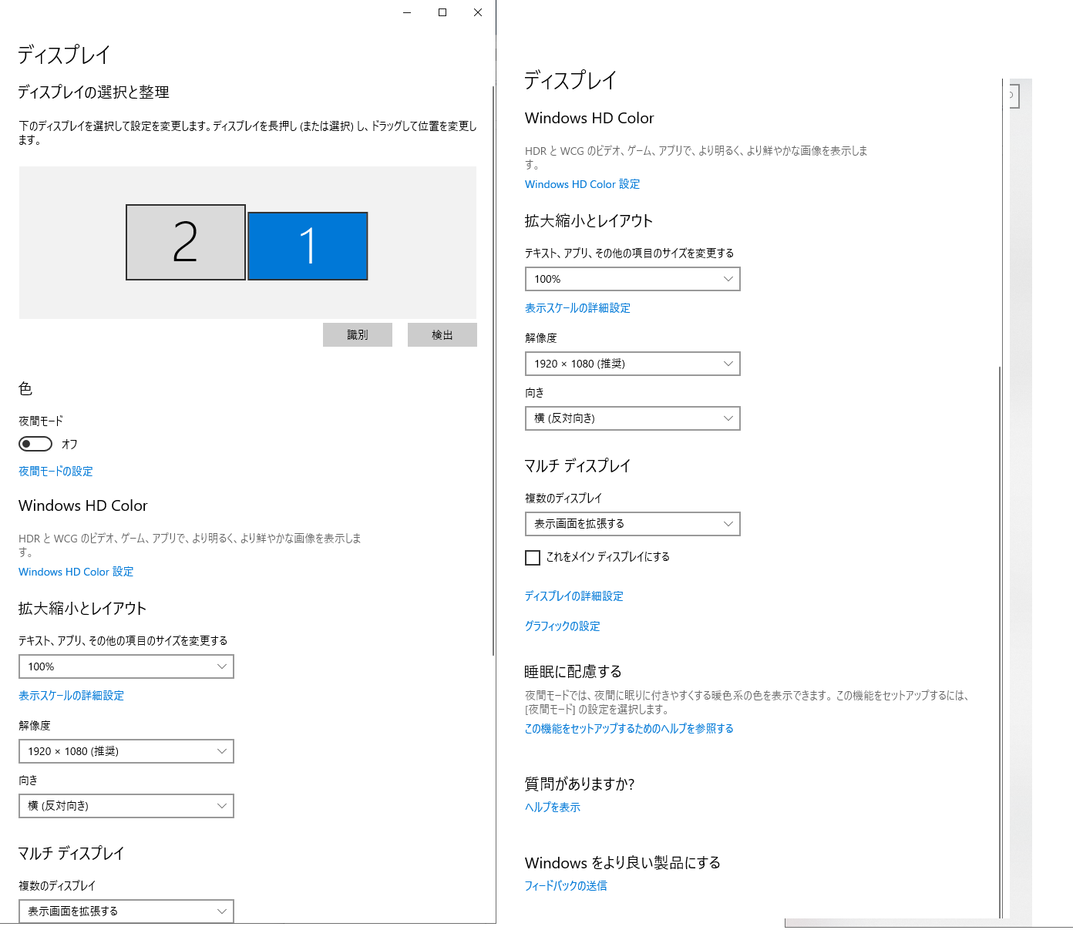Click the フィードバックの送信 link

click(566, 886)
